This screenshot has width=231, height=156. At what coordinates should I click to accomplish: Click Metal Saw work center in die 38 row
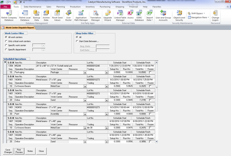tap(59, 128)
